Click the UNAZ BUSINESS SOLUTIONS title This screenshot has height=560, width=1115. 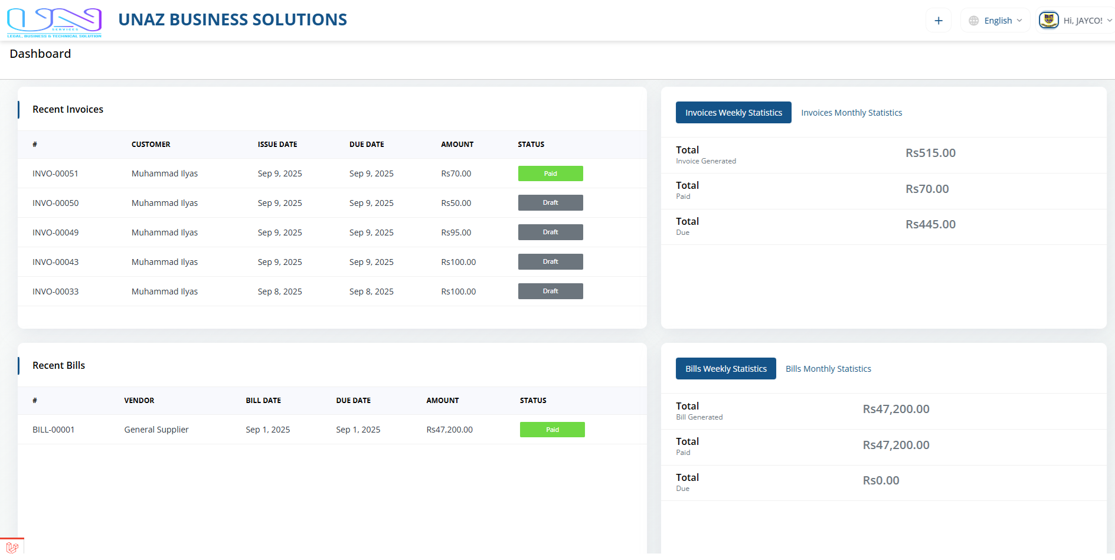[x=233, y=20]
